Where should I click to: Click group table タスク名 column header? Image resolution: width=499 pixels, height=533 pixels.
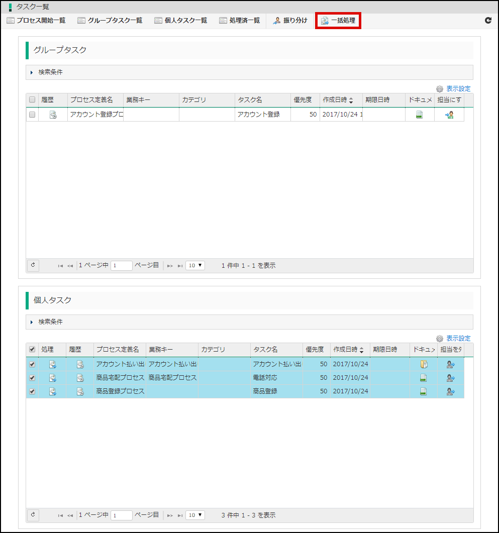[x=262, y=99]
